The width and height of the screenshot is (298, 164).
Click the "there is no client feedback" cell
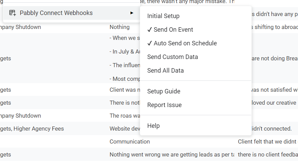tap(267, 154)
